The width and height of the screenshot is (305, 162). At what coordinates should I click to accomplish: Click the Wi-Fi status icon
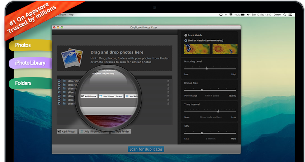tap(231, 15)
